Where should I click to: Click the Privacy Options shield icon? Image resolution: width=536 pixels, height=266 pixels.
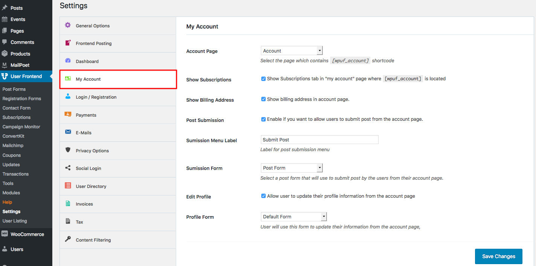pyautogui.click(x=68, y=150)
